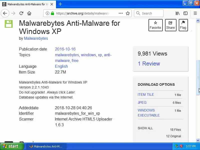Open the Library bookshelf icon
The image size is (200, 150).
point(177,13)
